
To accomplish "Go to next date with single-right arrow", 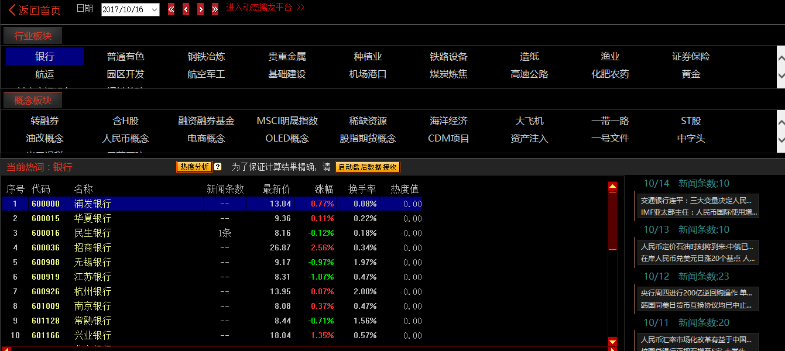I will coord(200,9).
